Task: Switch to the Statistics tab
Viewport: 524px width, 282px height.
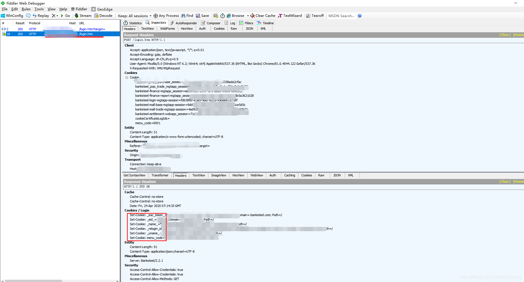Action: [x=133, y=23]
